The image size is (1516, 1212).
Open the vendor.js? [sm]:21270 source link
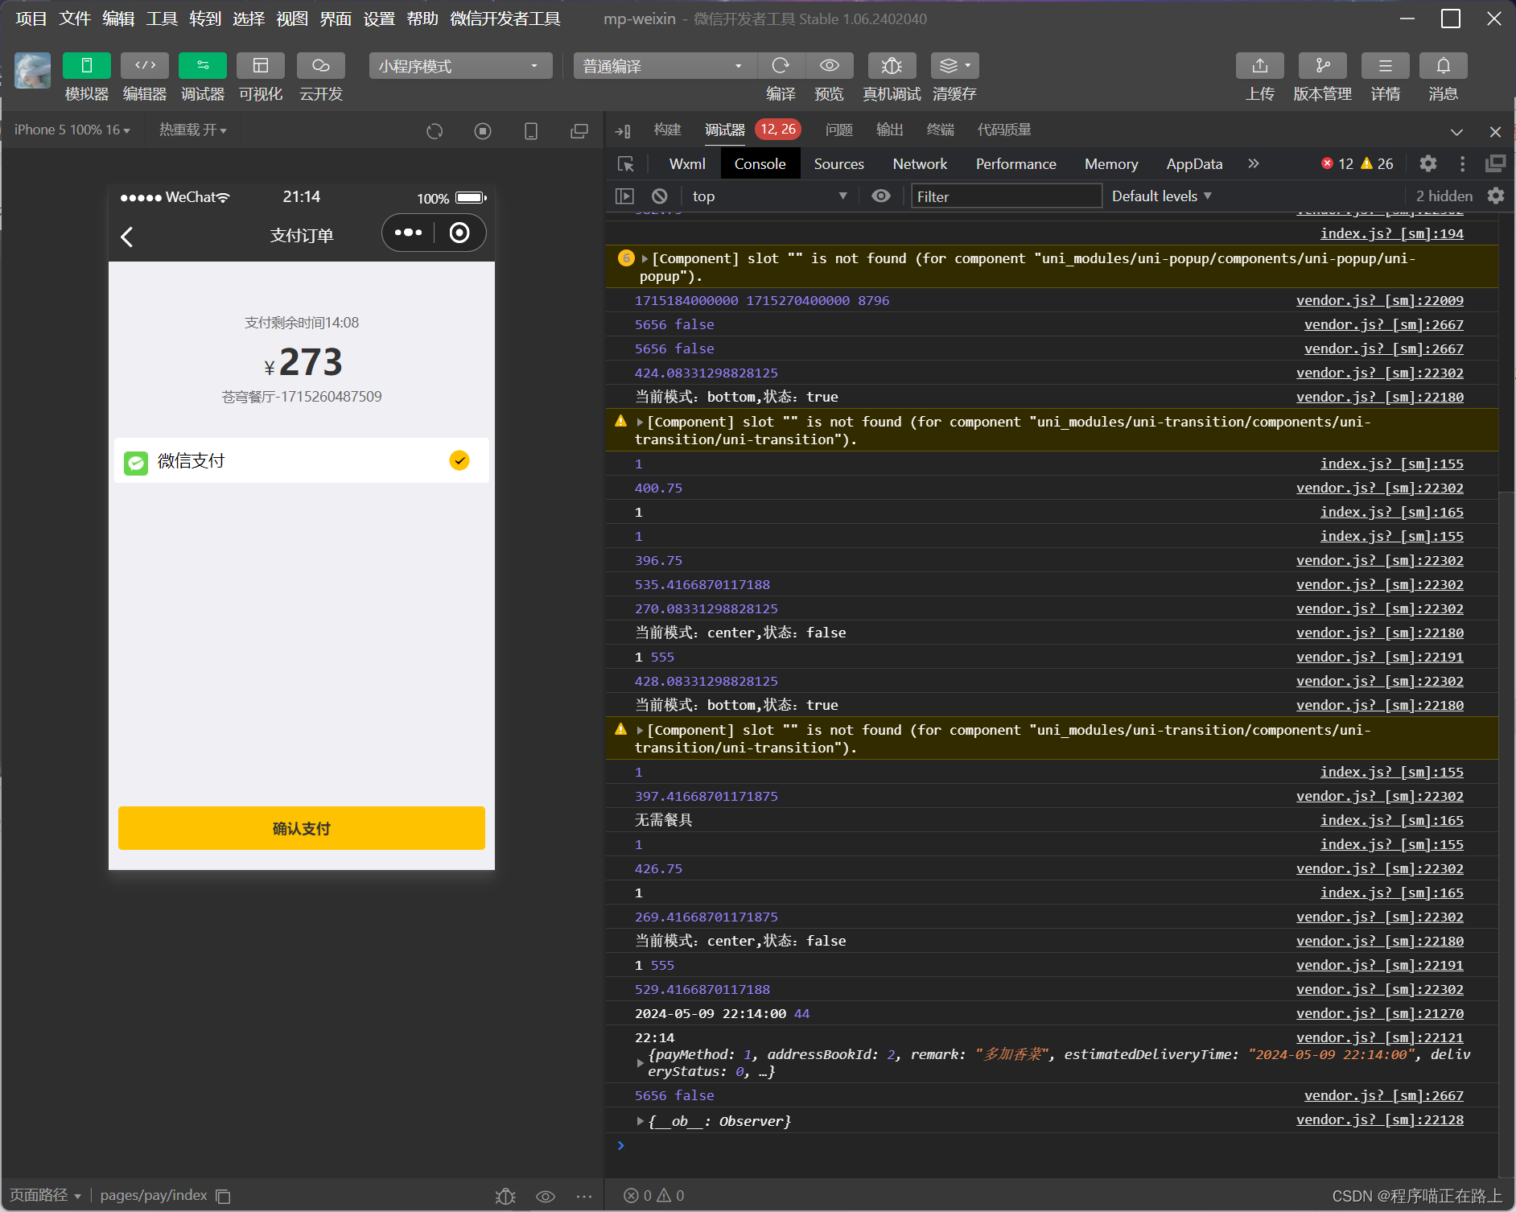(1380, 1013)
